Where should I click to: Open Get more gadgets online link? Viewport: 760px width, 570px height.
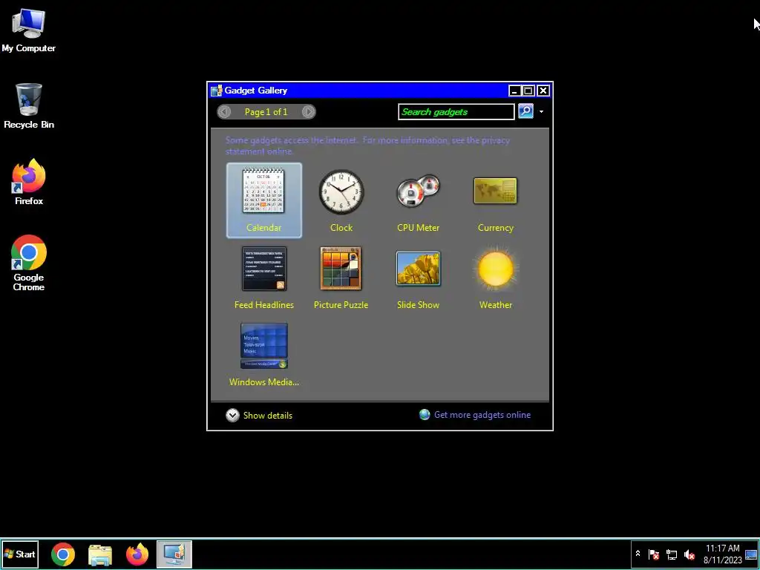[x=475, y=415]
